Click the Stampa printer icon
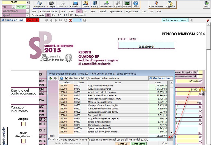Image resolution: width=211 pixels, height=145 pixels. pyautogui.click(x=51, y=4)
